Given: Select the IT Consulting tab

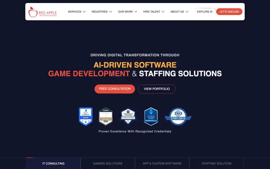Looking at the screenshot, I should point(54,164).
